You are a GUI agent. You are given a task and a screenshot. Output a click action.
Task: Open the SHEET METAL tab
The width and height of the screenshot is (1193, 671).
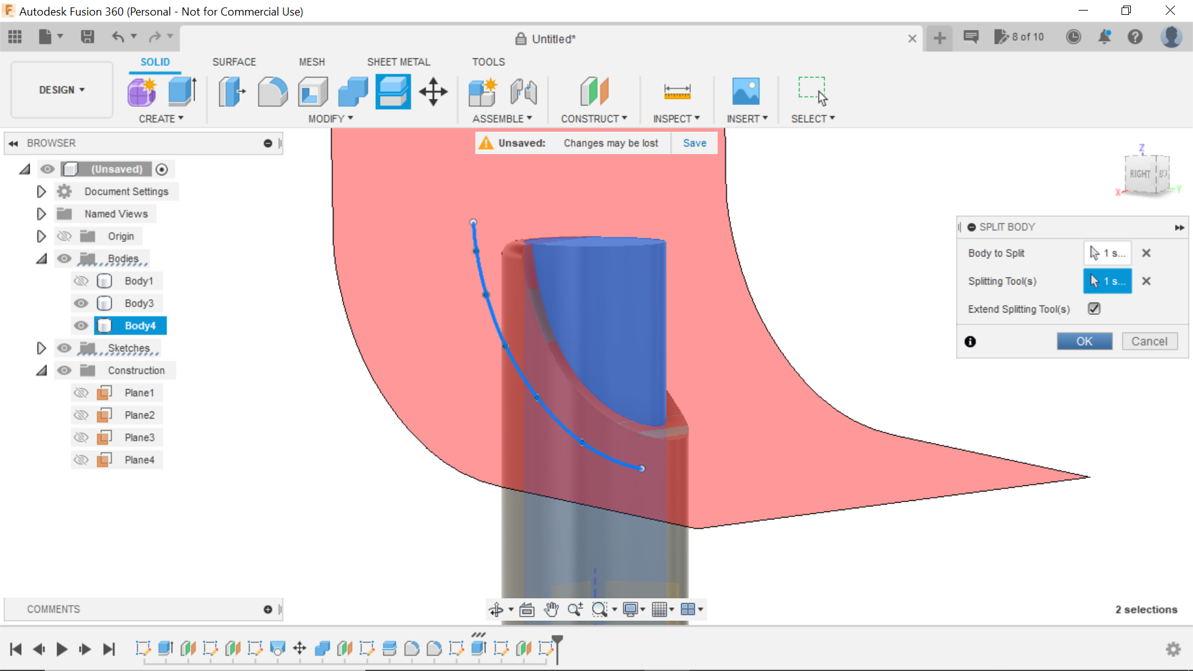[398, 62]
